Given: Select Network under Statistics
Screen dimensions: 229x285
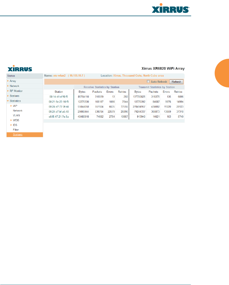Looking at the screenshot, I should (18, 110).
